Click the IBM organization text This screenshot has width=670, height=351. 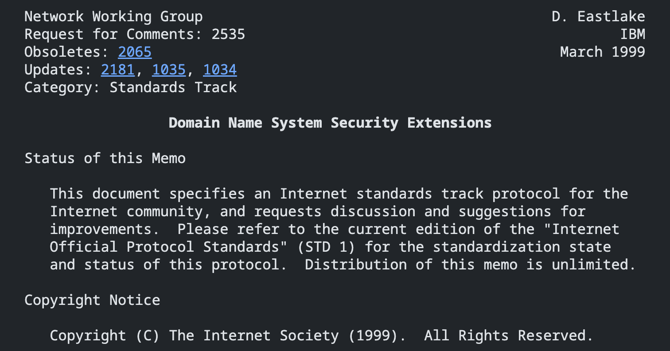633,34
